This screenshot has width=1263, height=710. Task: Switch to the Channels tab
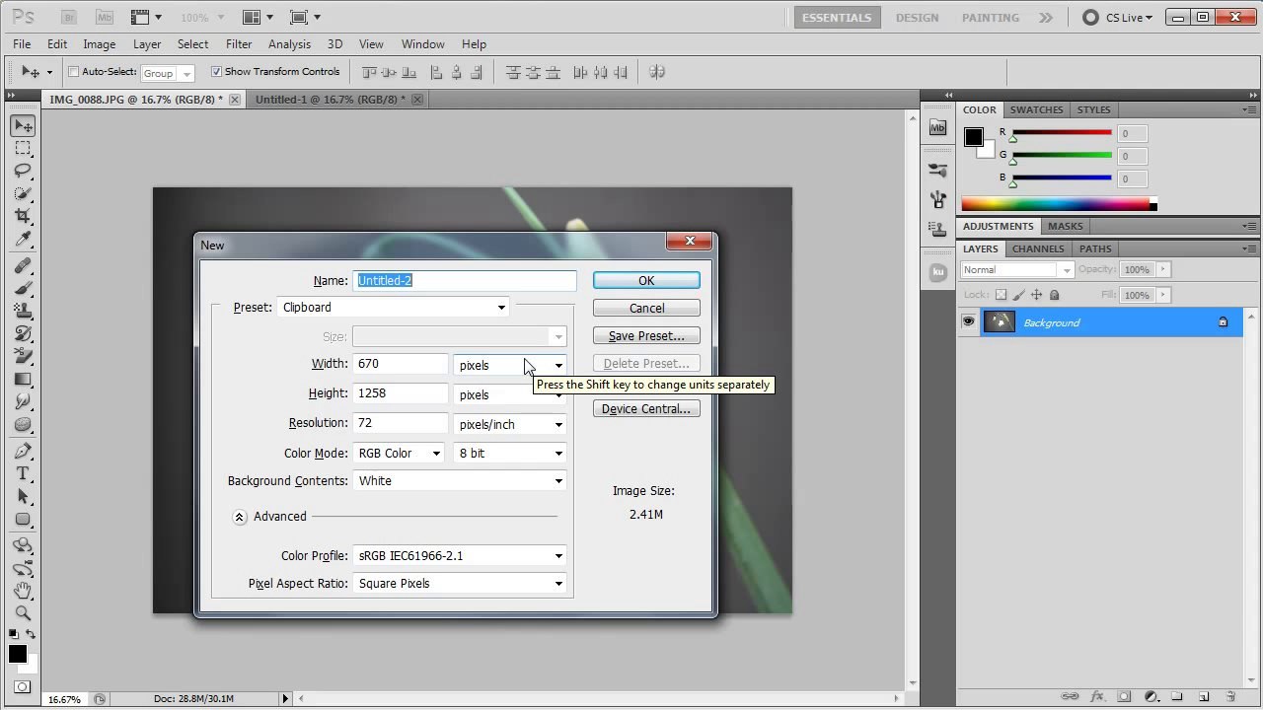click(x=1038, y=248)
